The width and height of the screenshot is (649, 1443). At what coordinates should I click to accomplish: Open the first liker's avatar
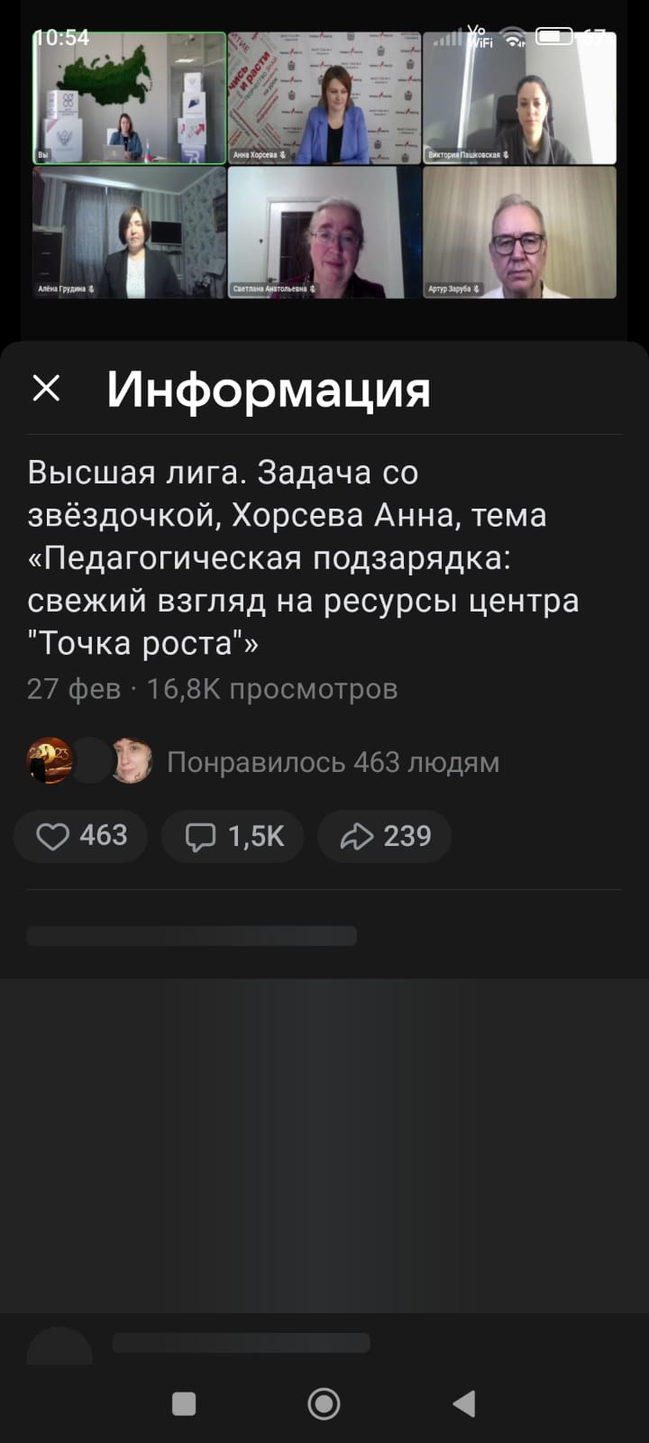click(x=50, y=760)
